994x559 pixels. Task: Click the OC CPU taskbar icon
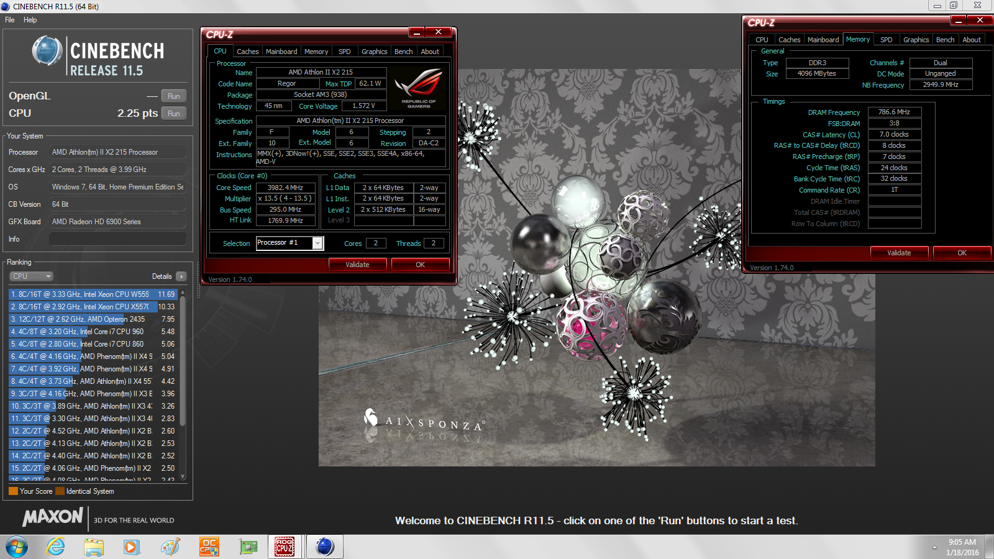(209, 547)
